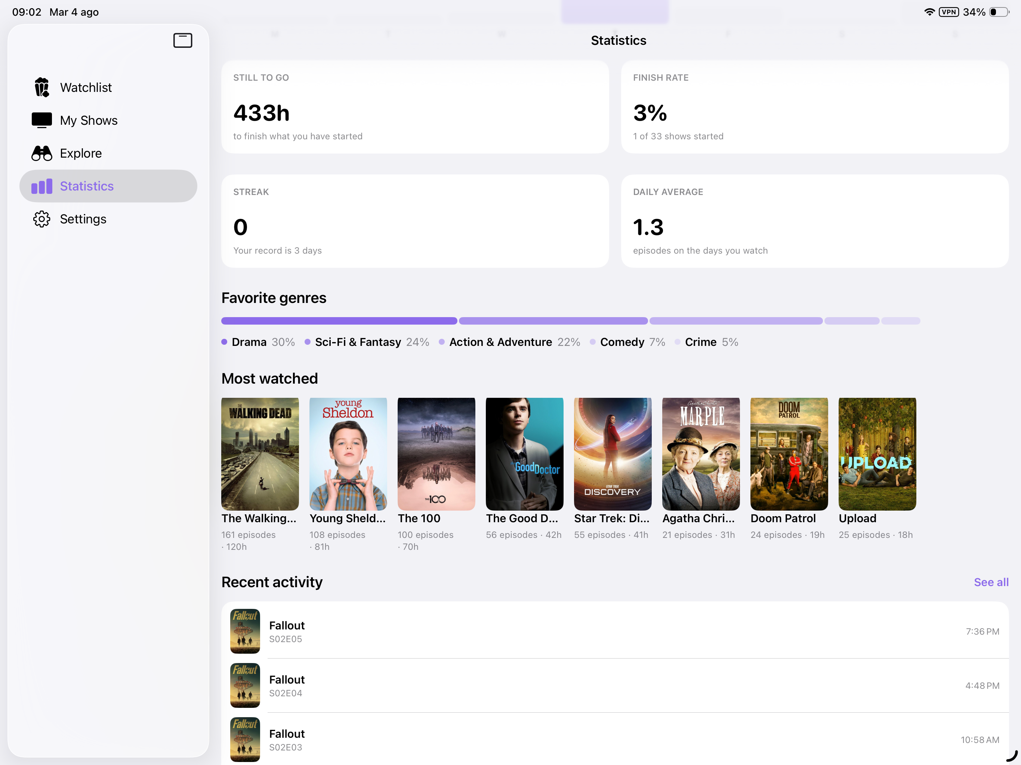Select the Sci-Fi & Fantasy 24% legend
The height and width of the screenshot is (765, 1021).
[367, 342]
